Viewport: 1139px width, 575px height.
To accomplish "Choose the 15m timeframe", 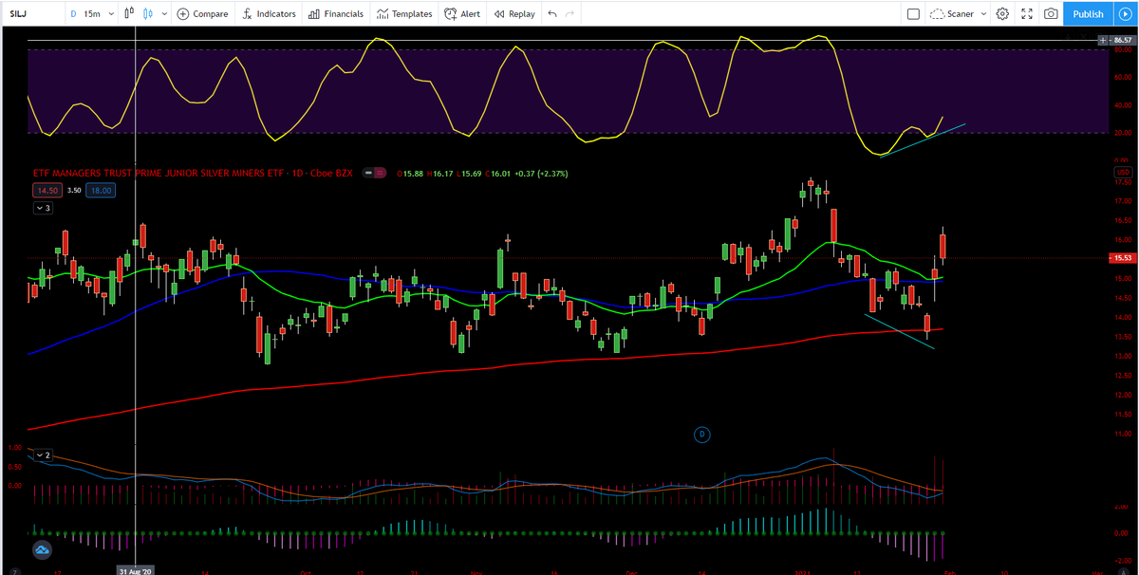I will point(92,14).
